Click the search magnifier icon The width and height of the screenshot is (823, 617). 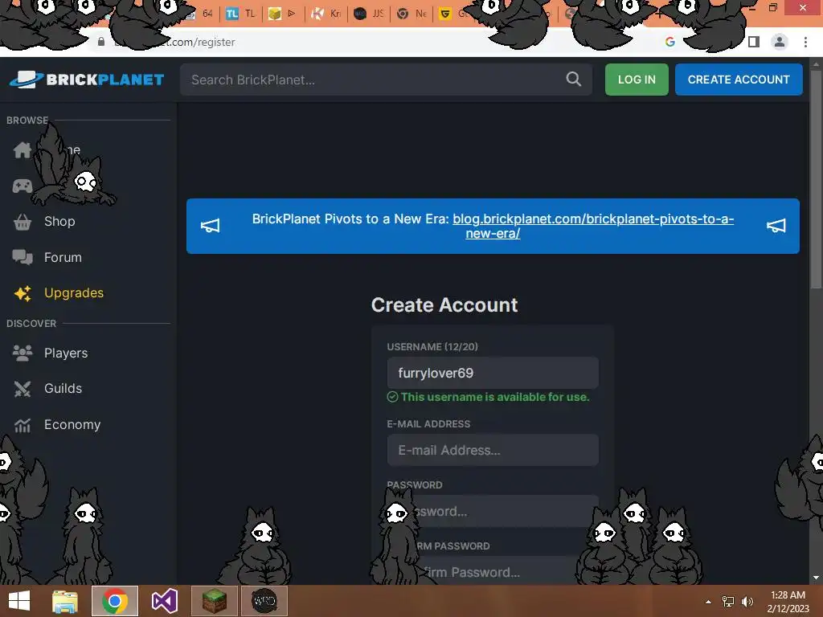[573, 80]
